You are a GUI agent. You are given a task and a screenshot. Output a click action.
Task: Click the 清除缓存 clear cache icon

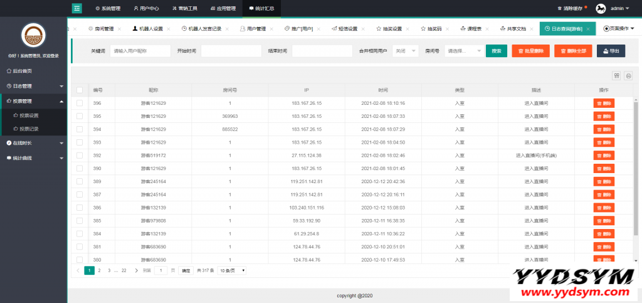559,9
